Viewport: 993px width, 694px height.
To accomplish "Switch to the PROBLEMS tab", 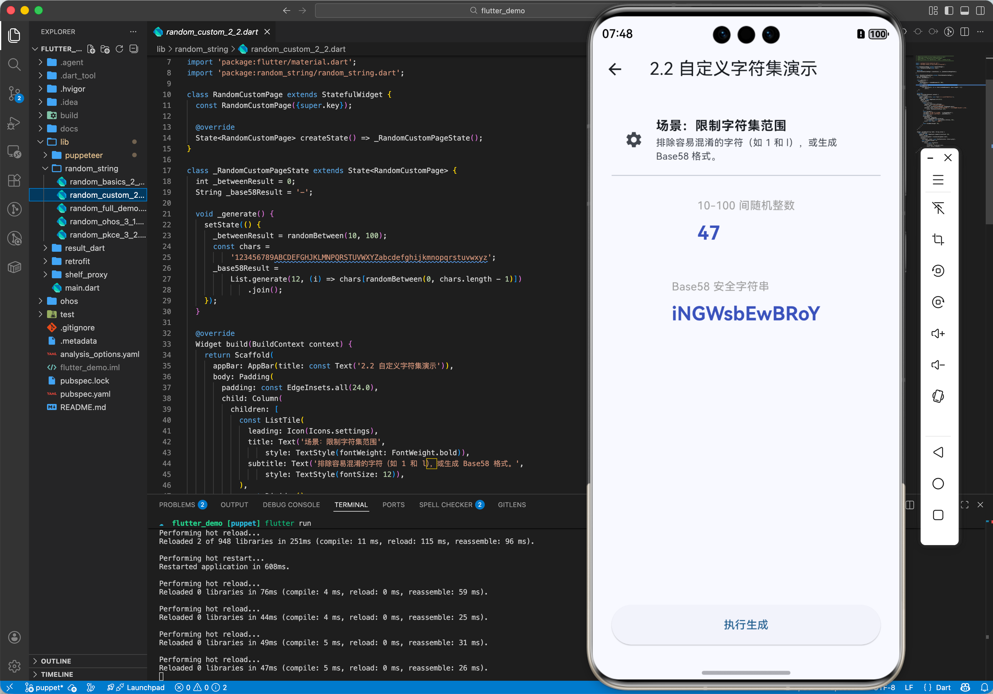I will 177,505.
